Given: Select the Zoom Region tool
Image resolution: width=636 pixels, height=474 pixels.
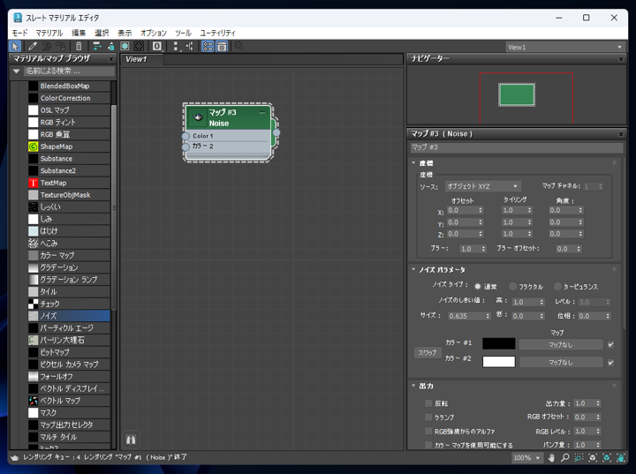Looking at the screenshot, I should pyautogui.click(x=579, y=458).
